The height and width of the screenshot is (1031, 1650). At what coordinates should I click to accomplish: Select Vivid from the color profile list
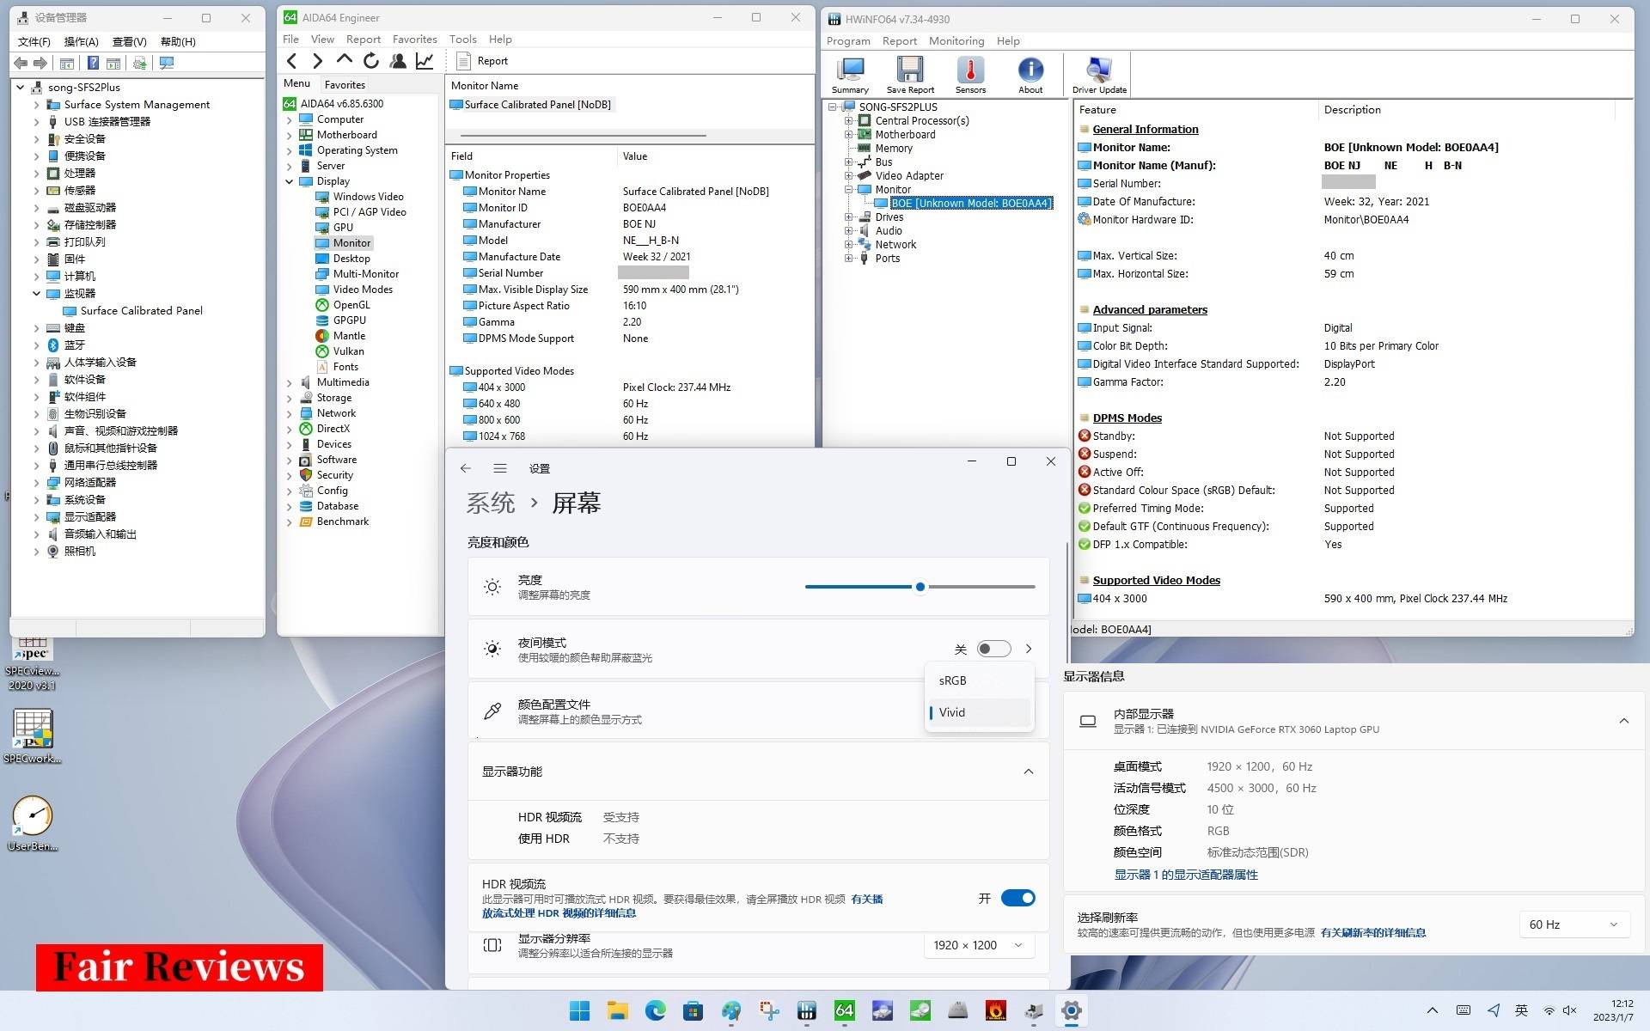(x=952, y=711)
